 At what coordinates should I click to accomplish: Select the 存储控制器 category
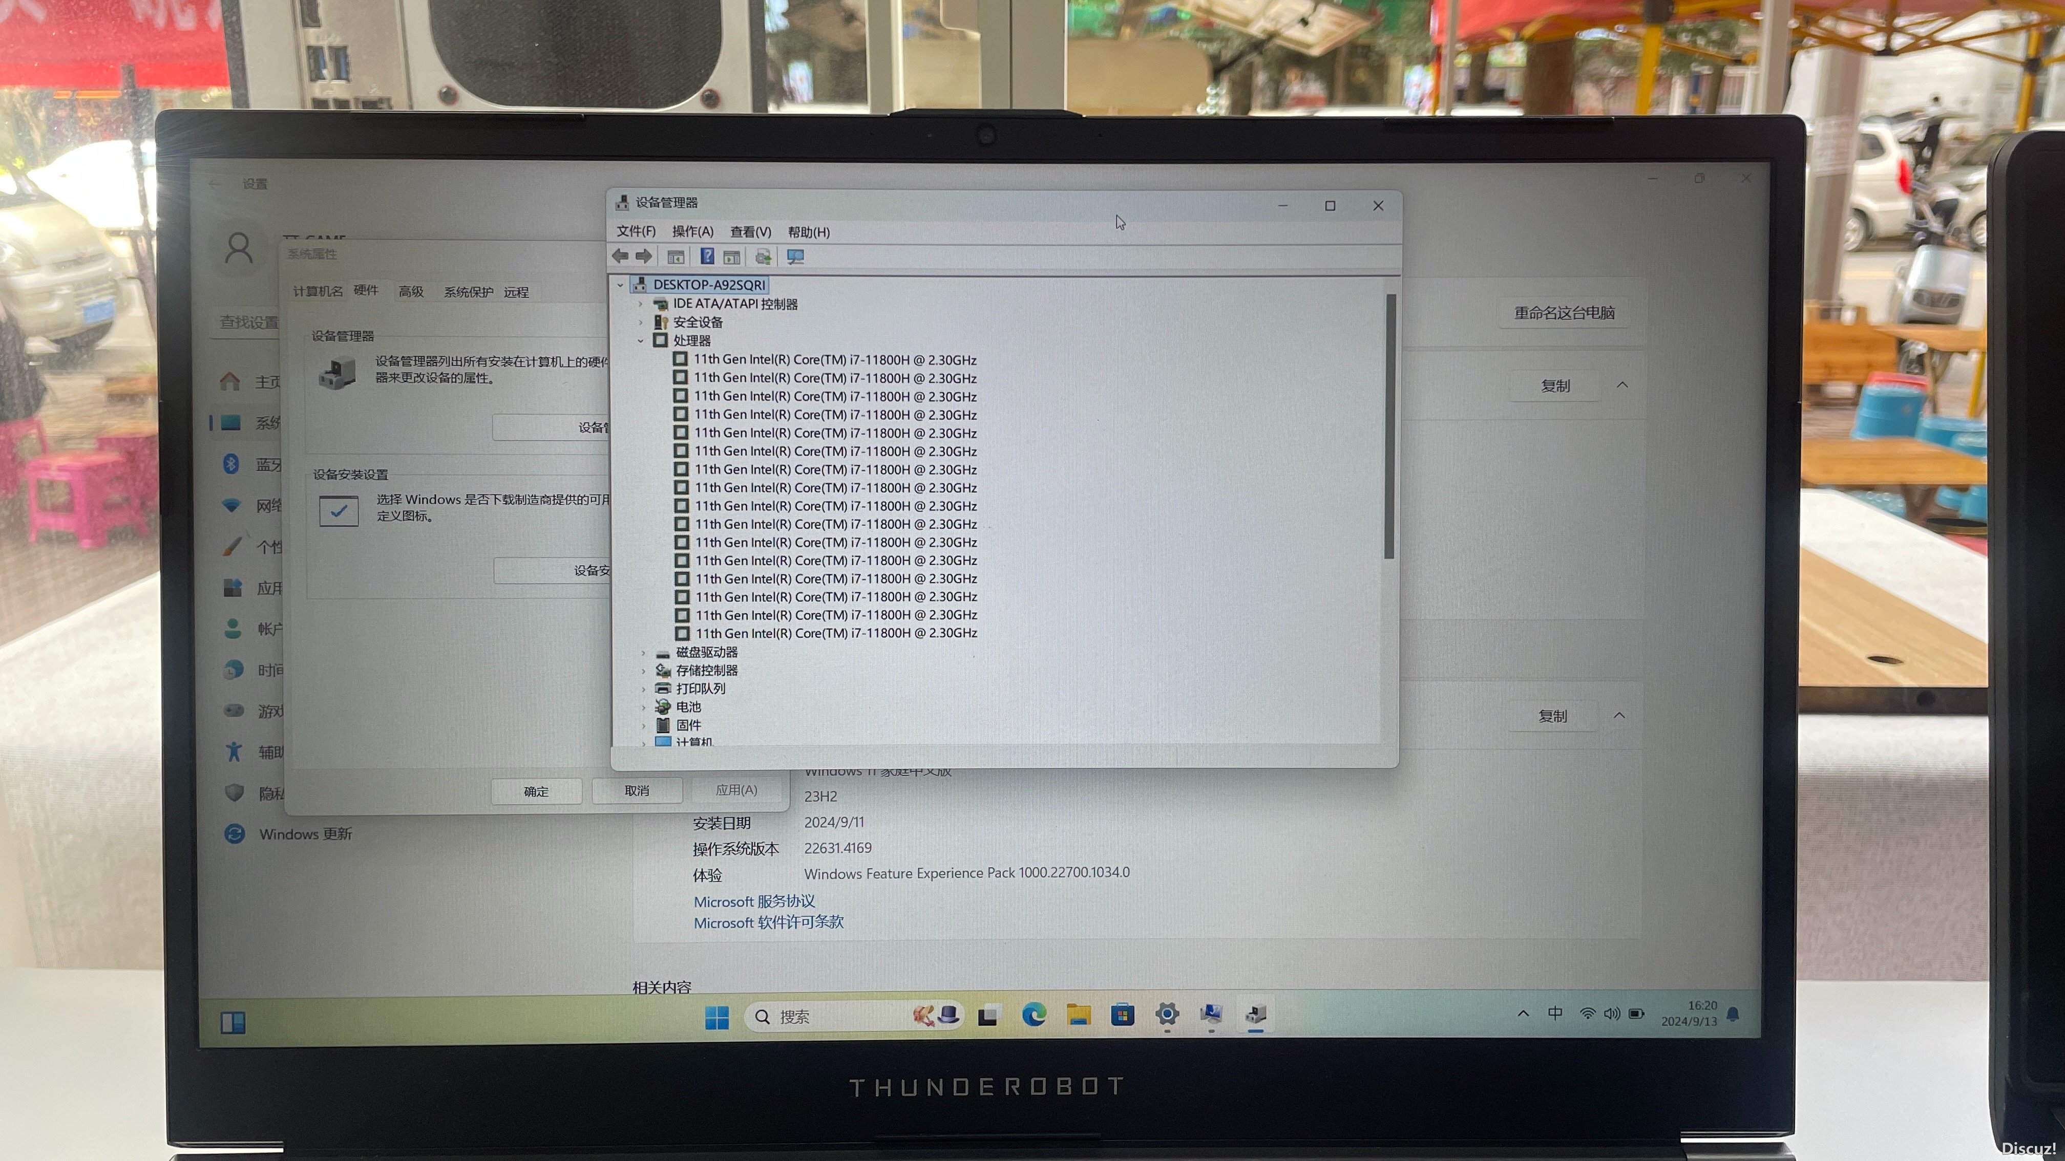click(x=706, y=672)
